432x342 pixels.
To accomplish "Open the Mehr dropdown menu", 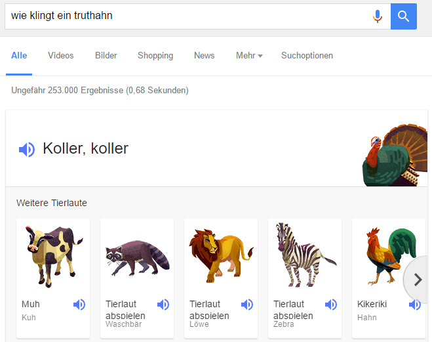I will pos(249,56).
